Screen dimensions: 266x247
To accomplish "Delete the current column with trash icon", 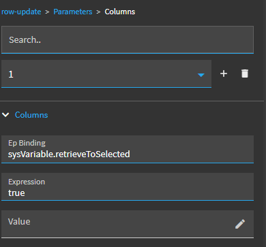I will click(245, 73).
